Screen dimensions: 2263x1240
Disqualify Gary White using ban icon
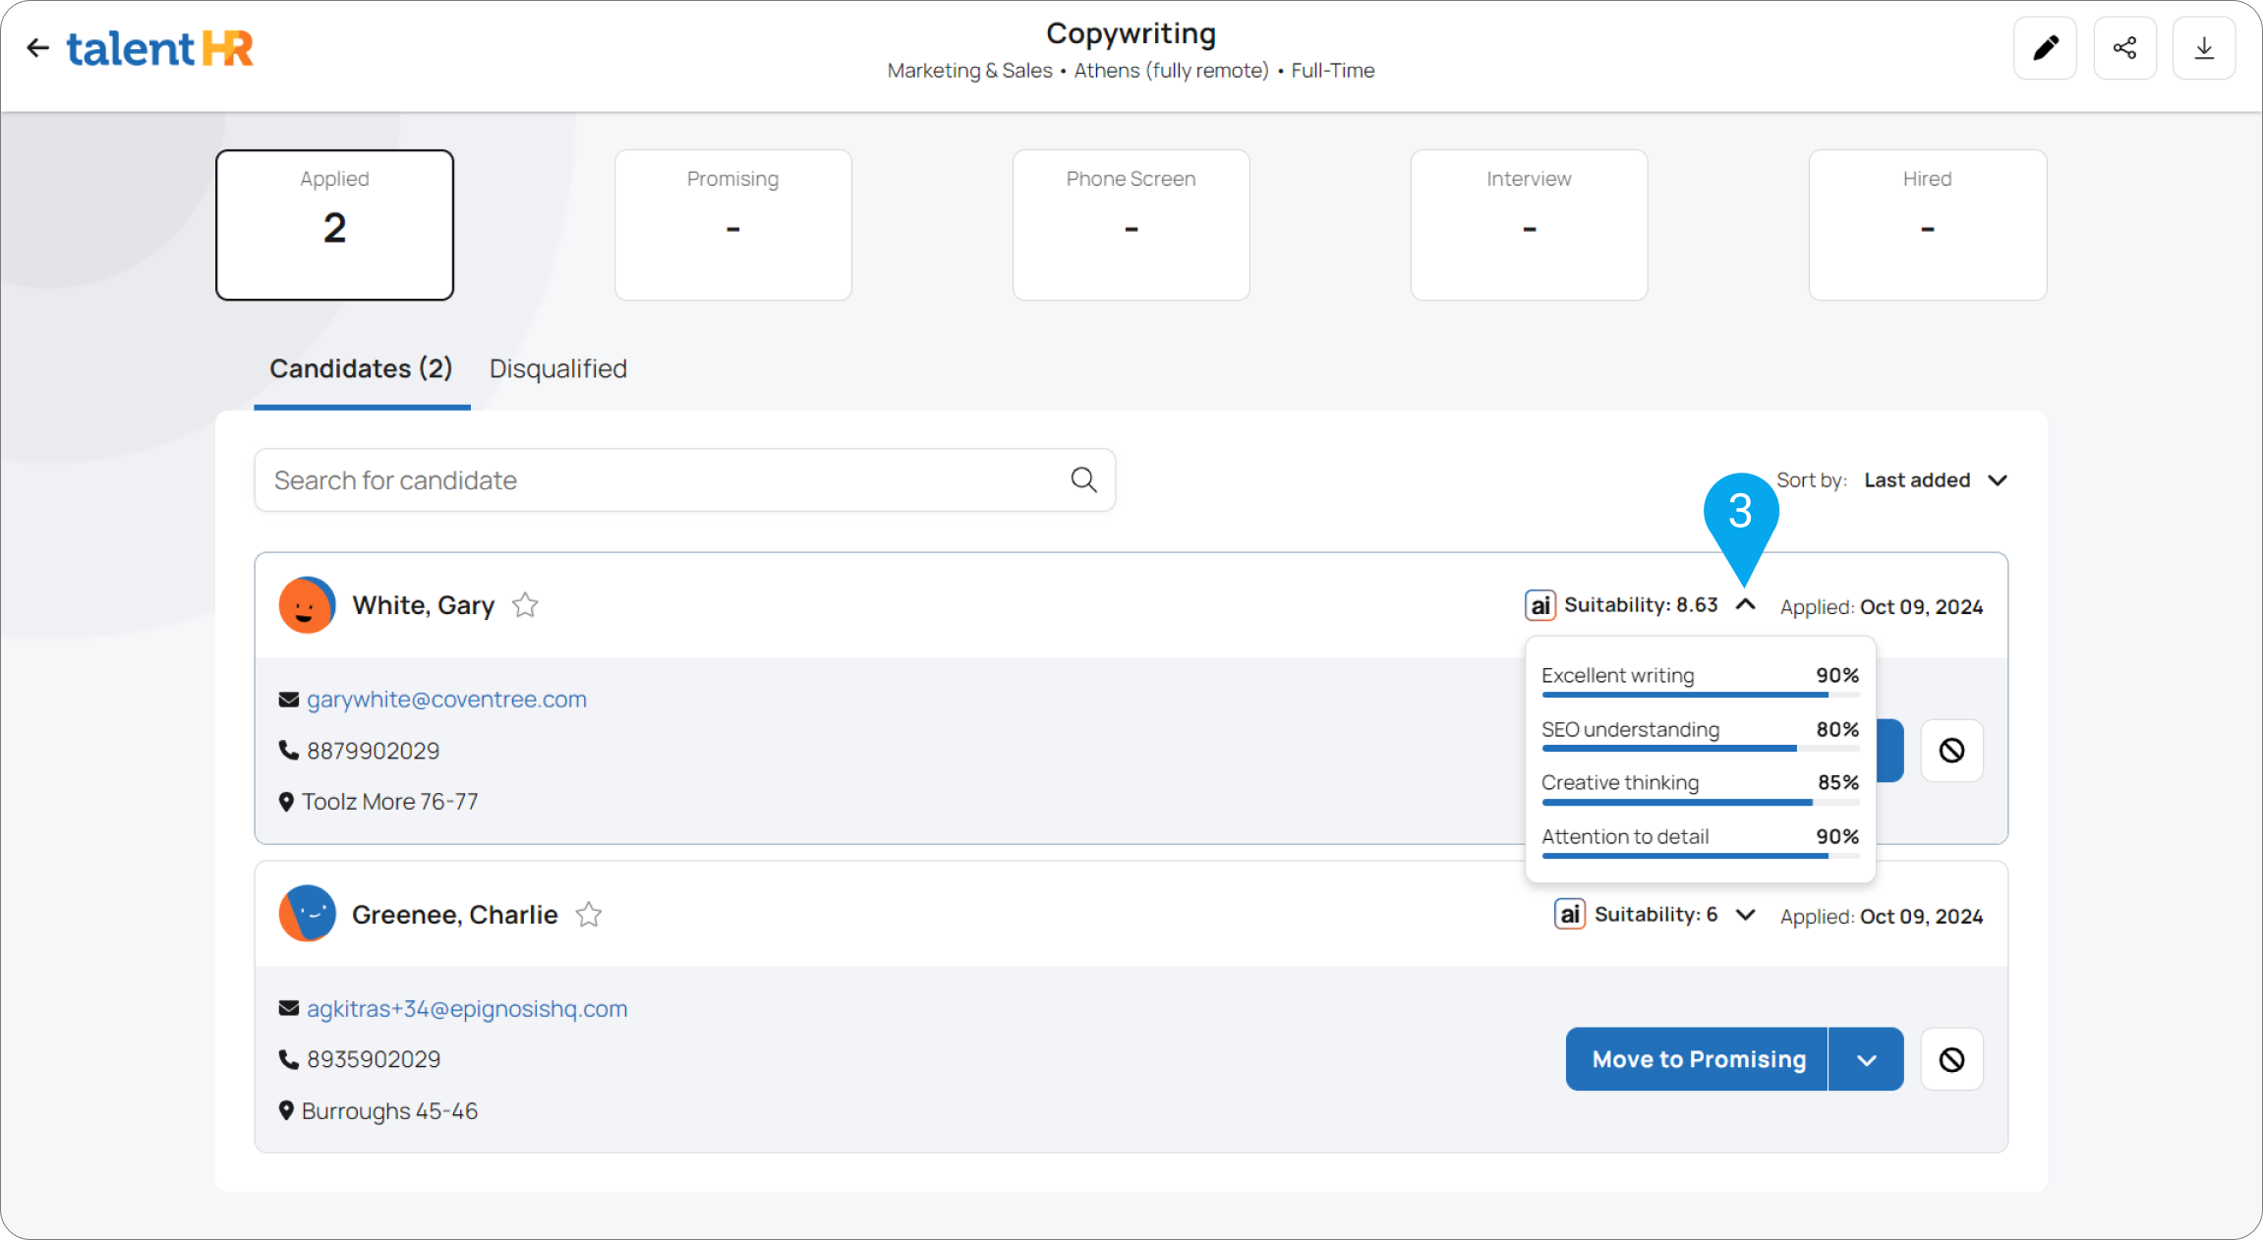[x=1951, y=751]
